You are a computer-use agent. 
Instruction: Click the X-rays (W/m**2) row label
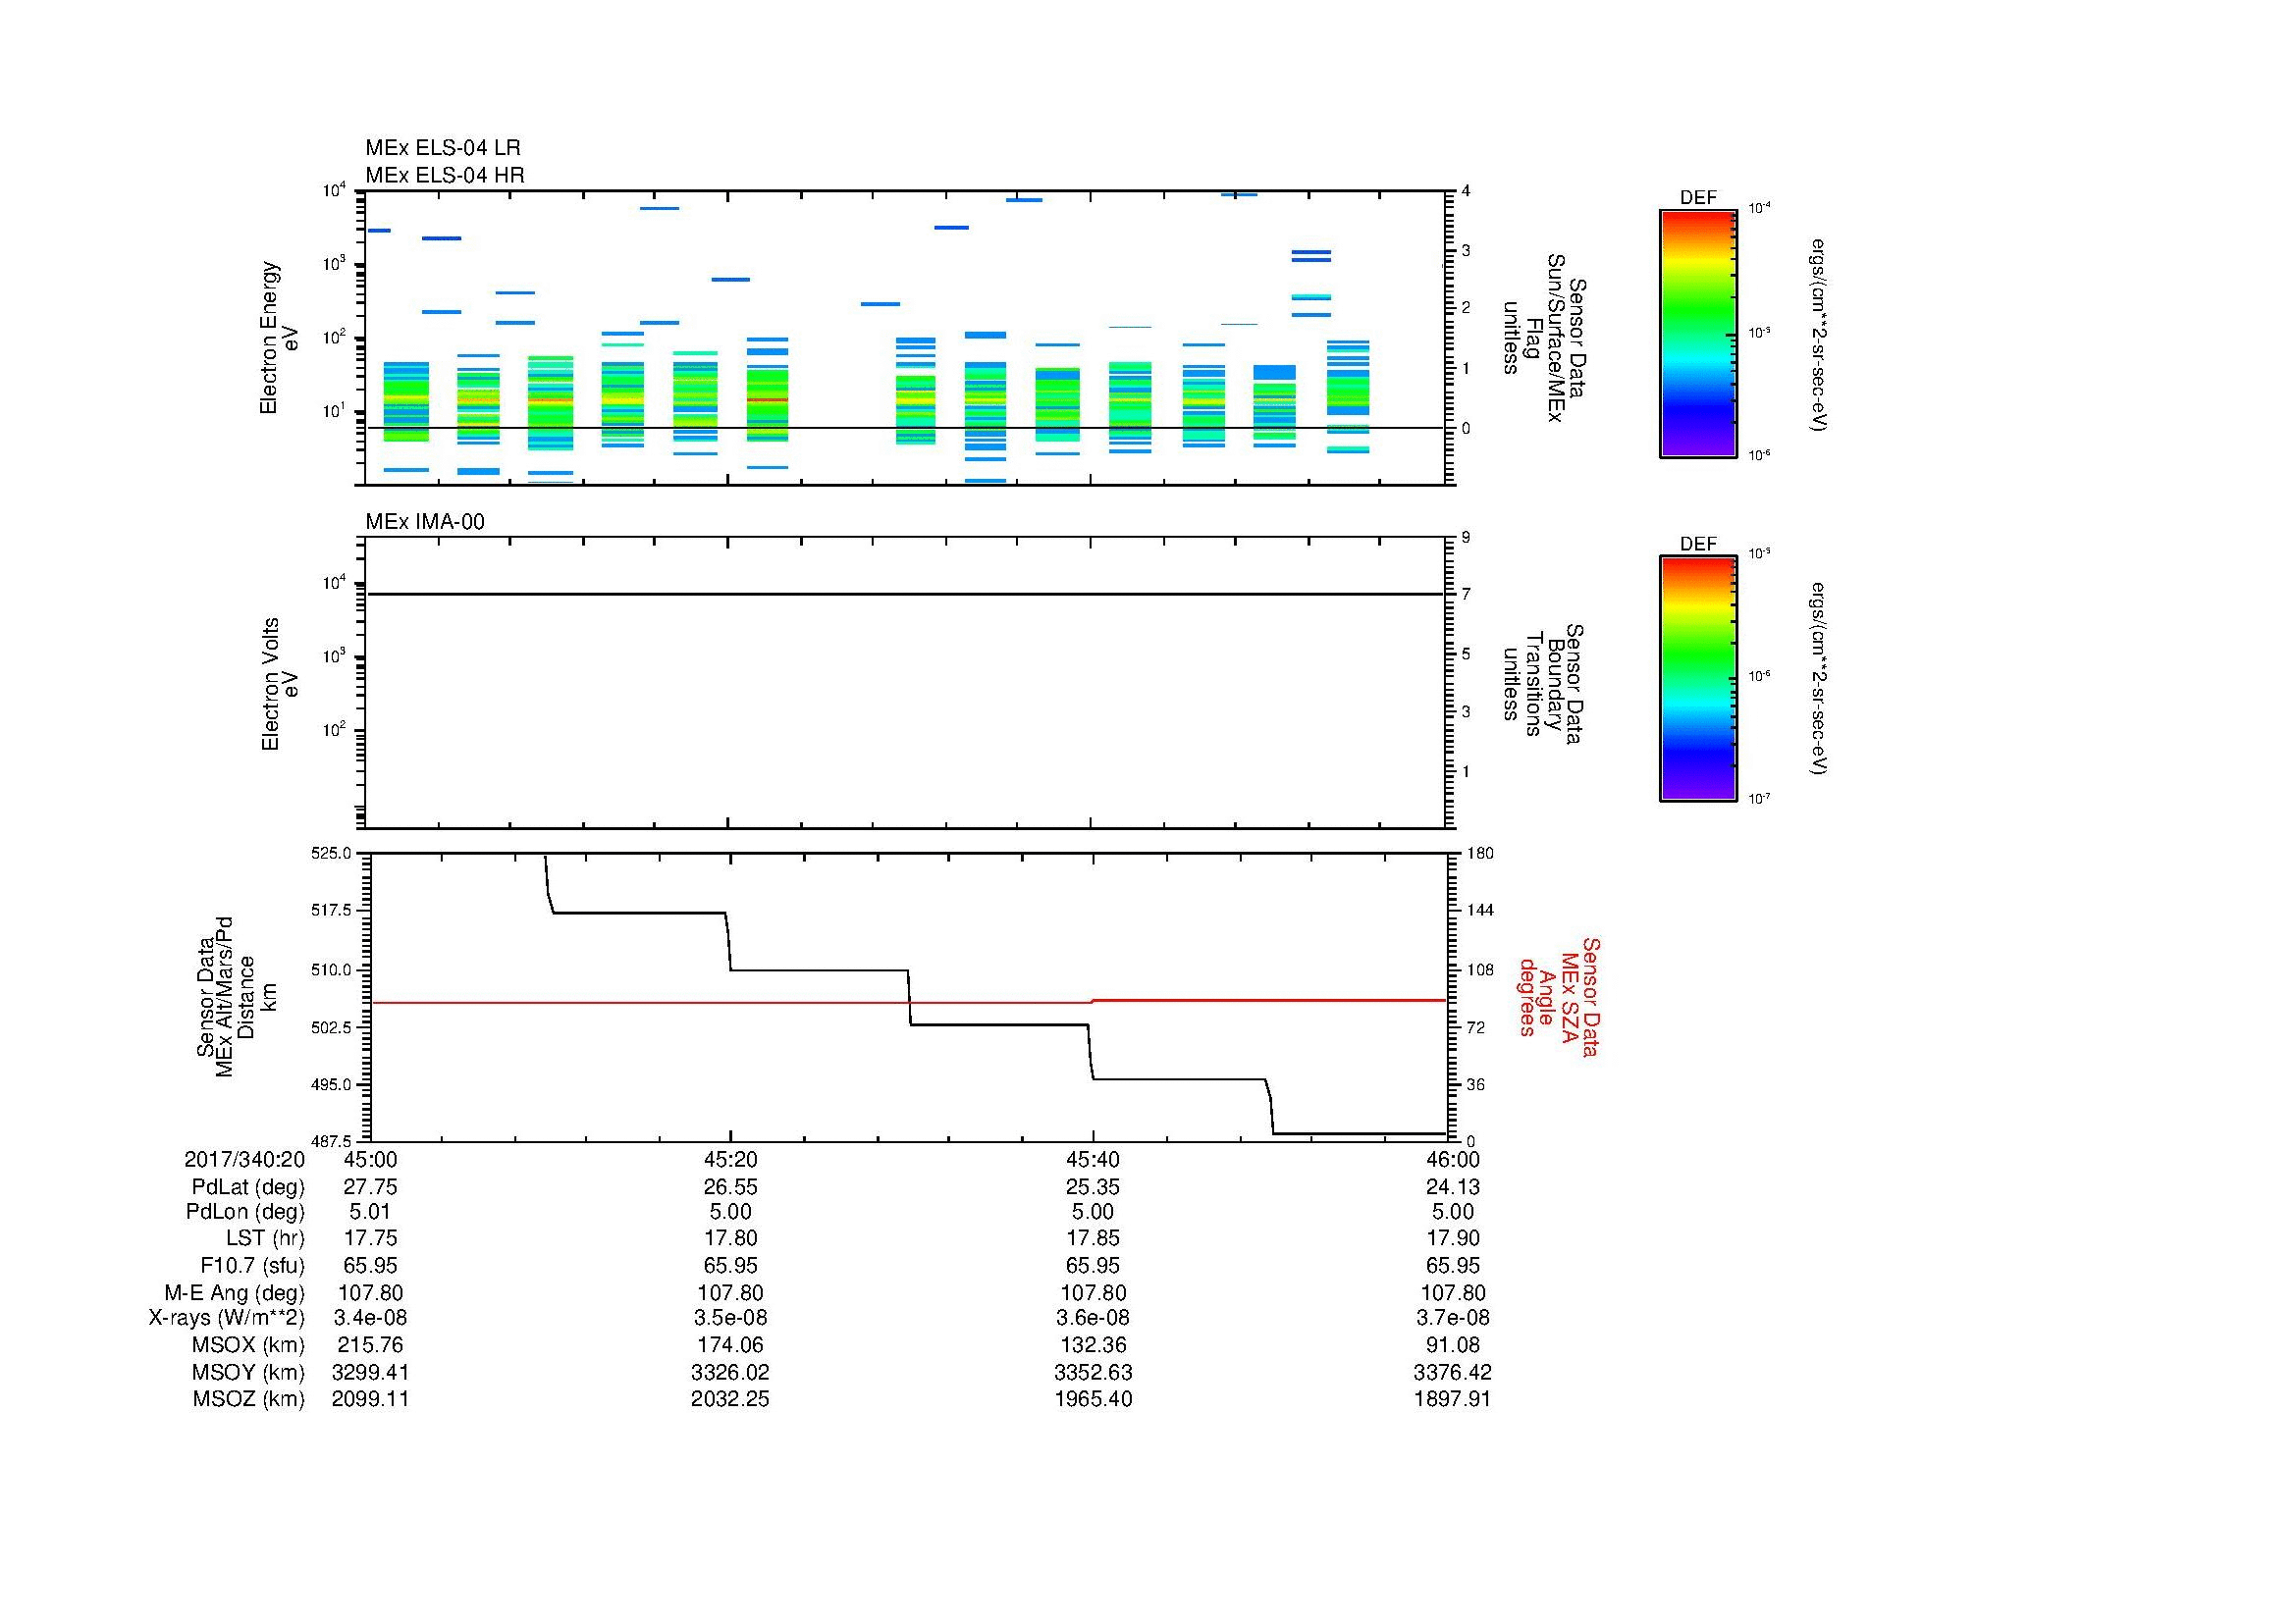[226, 1318]
